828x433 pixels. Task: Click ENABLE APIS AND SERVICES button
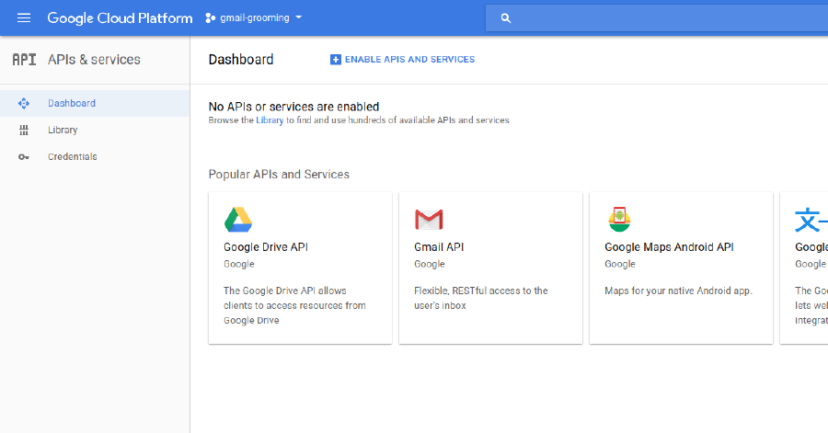click(402, 60)
